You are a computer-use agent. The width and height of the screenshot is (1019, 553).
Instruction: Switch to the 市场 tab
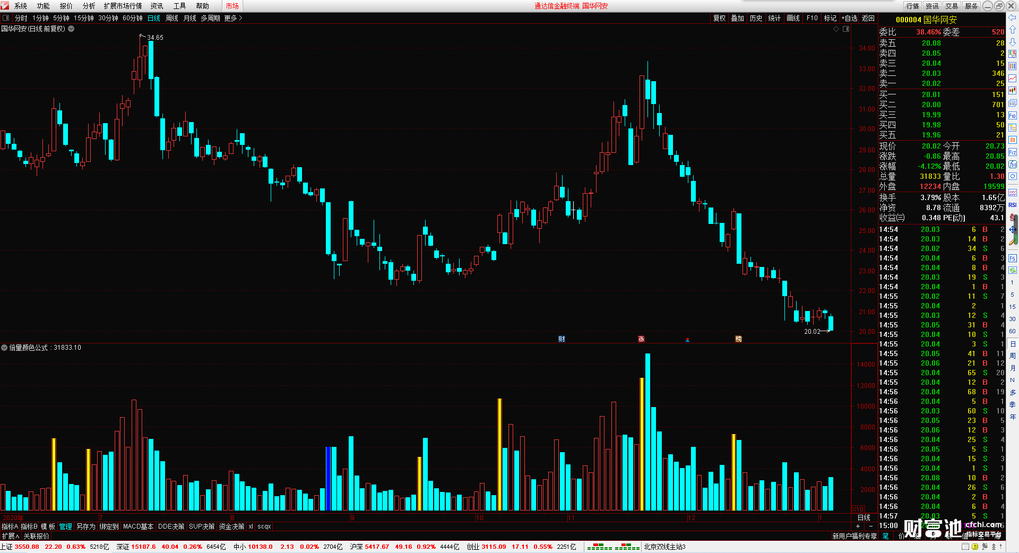[232, 6]
